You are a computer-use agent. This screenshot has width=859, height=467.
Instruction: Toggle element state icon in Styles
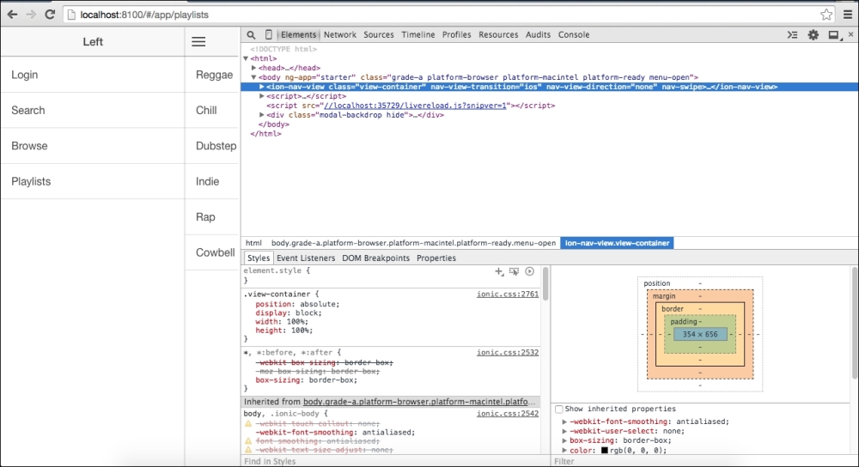[x=514, y=271]
